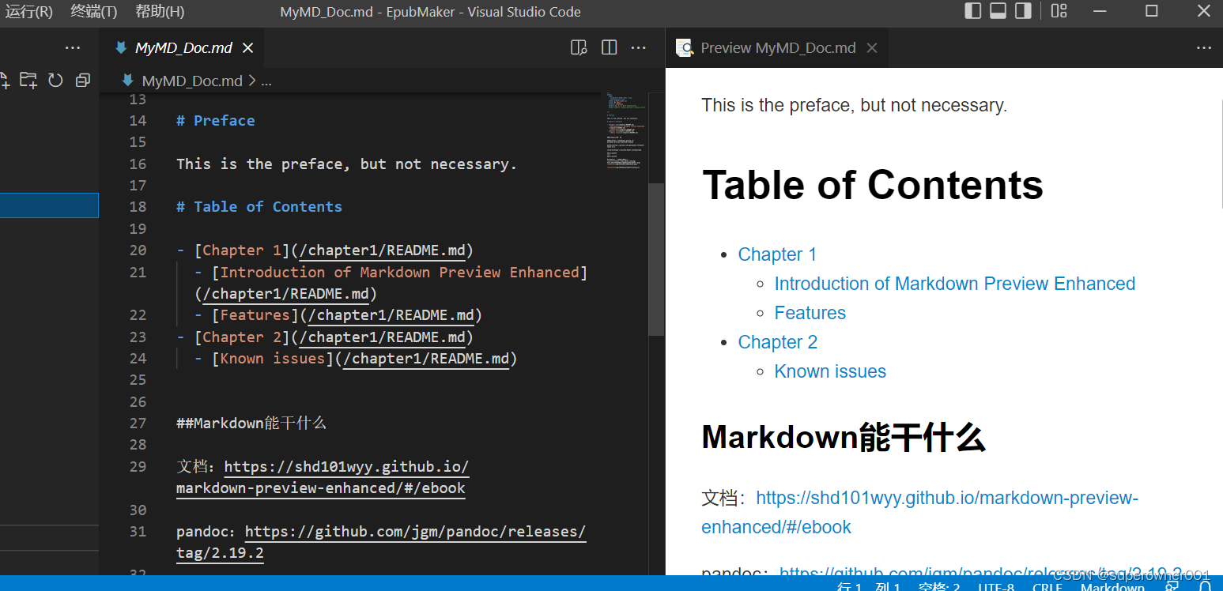Click cursor position 行 1, 列 1 status
Image resolution: width=1223 pixels, height=591 pixels.
pyautogui.click(x=868, y=587)
